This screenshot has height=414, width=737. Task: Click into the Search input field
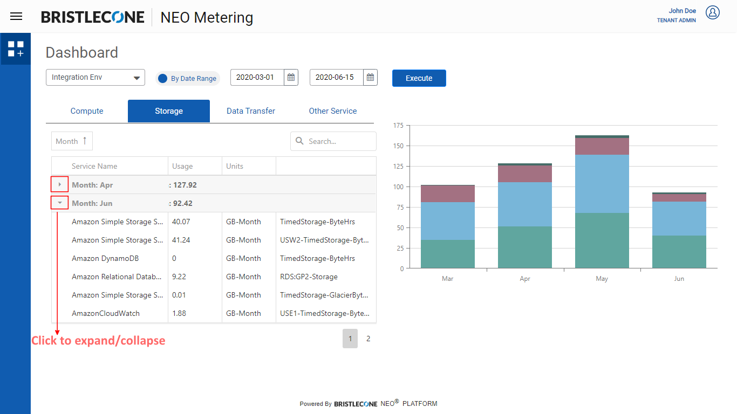(339, 141)
